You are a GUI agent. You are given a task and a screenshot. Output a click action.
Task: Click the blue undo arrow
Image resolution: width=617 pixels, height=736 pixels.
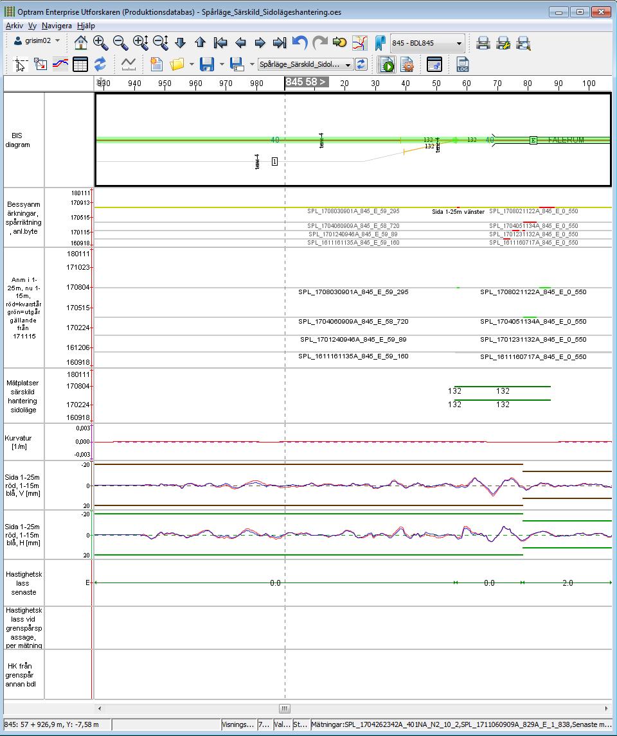(x=300, y=43)
